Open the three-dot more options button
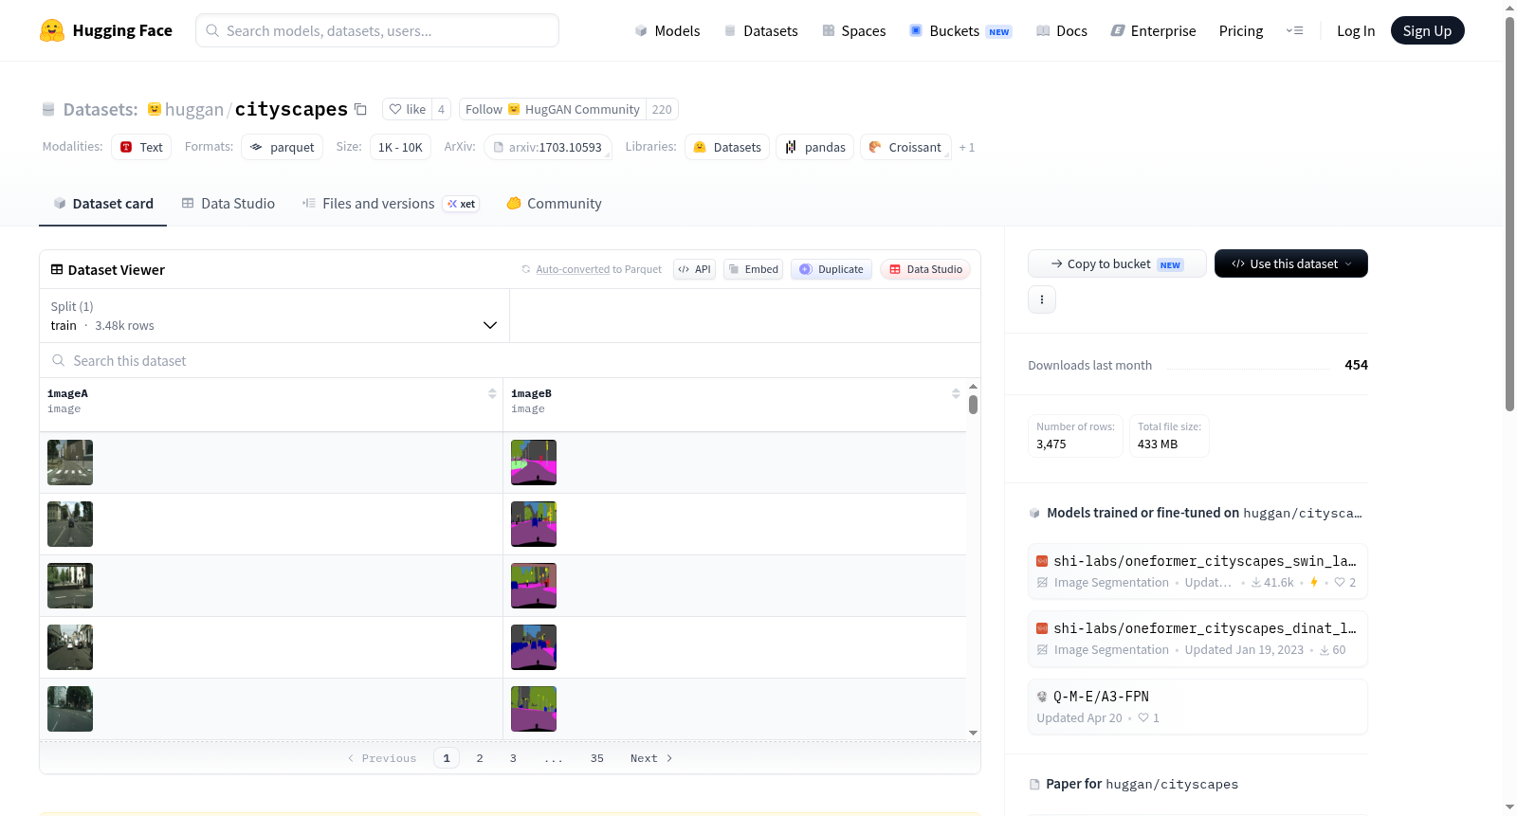 1042,299
